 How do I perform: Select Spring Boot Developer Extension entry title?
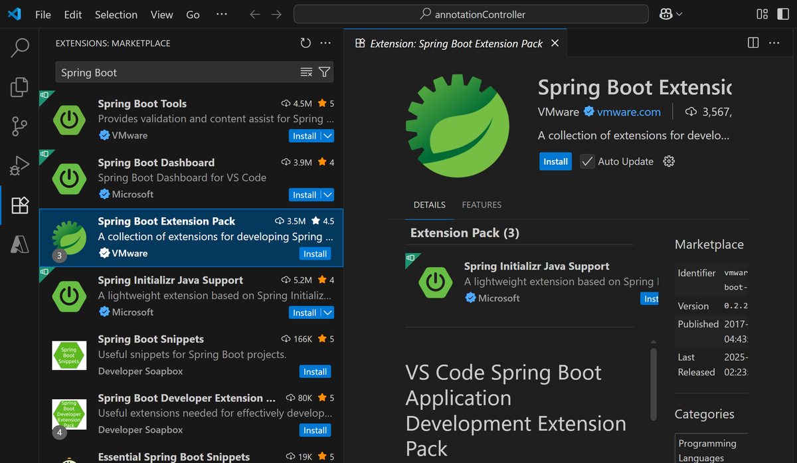click(186, 398)
